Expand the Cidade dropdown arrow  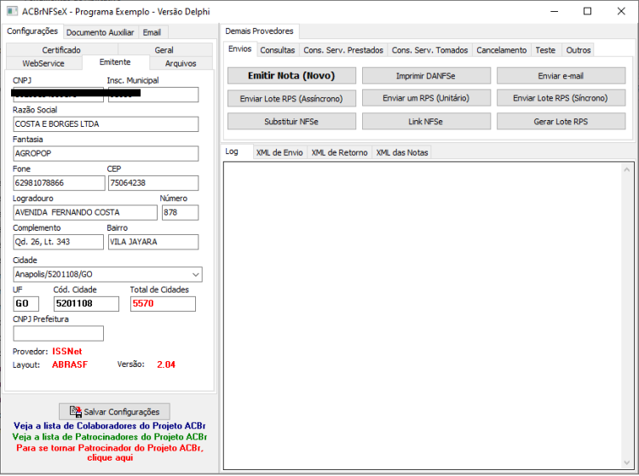tap(196, 274)
